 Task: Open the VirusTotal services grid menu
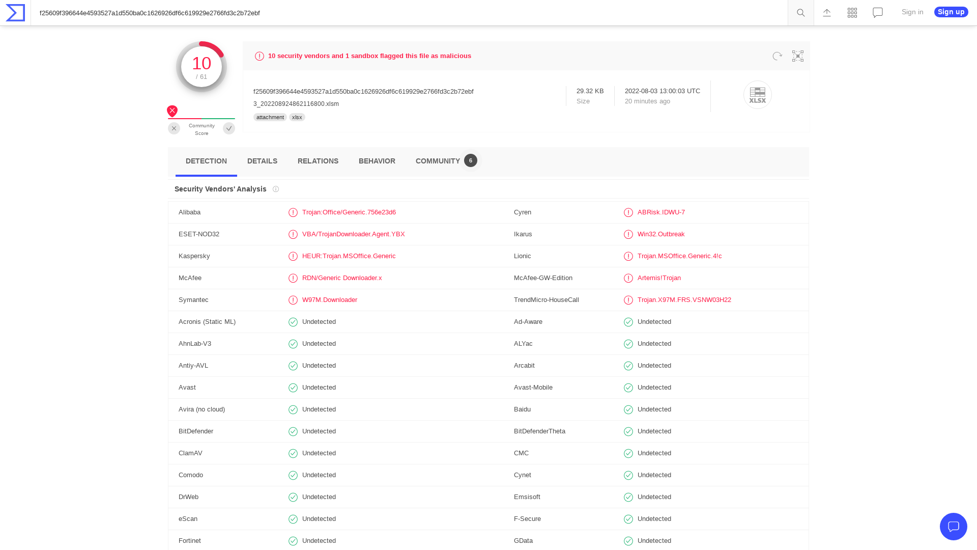[852, 12]
